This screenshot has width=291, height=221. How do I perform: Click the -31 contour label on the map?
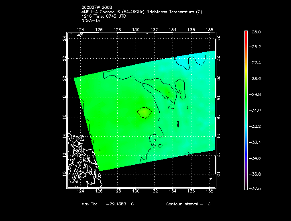coord(167,97)
